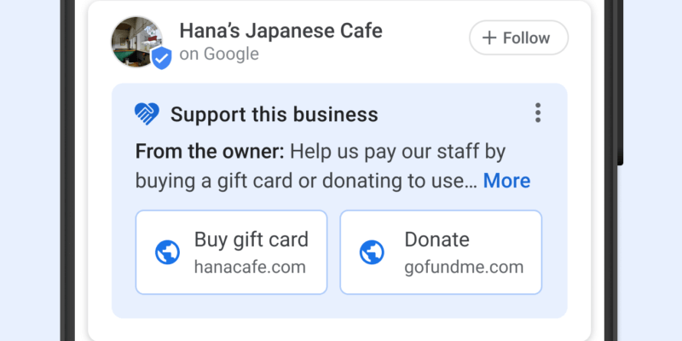Open the three-dot options menu
The width and height of the screenshot is (682, 341).
[537, 113]
